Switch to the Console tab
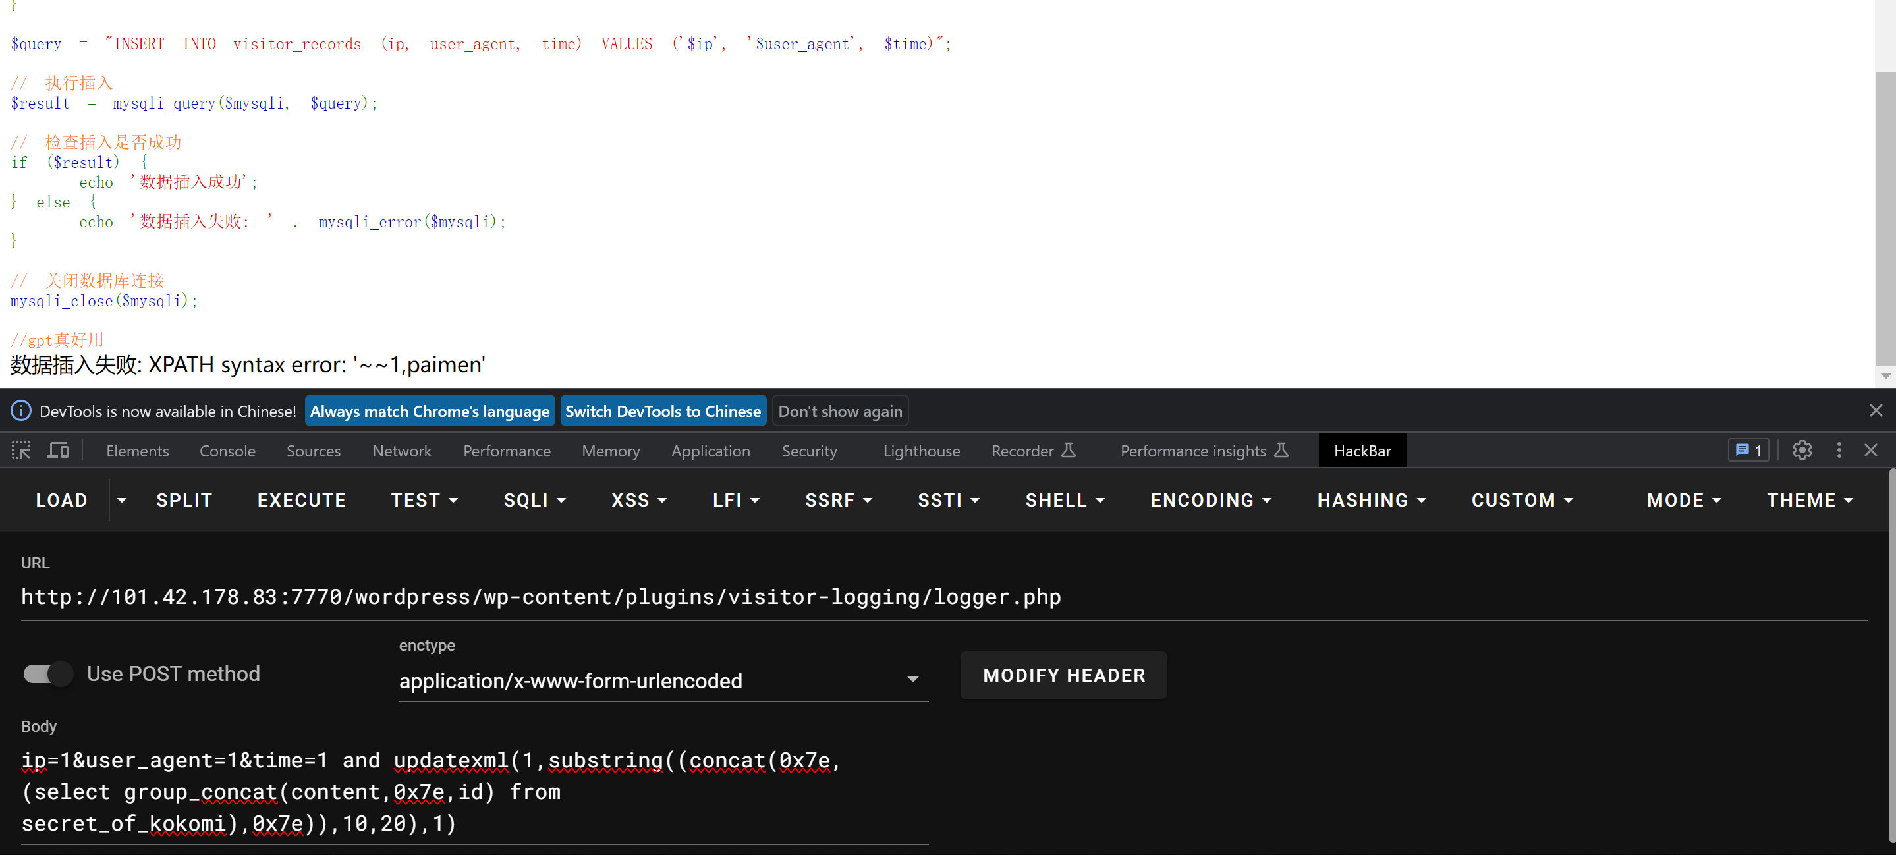The height and width of the screenshot is (855, 1896). click(x=227, y=451)
